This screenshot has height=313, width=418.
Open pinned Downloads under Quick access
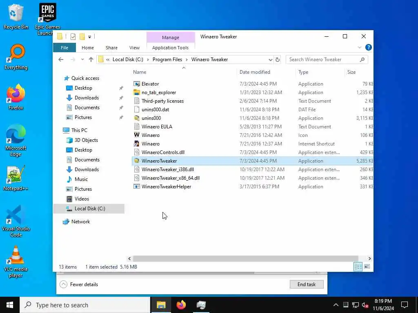tap(87, 98)
